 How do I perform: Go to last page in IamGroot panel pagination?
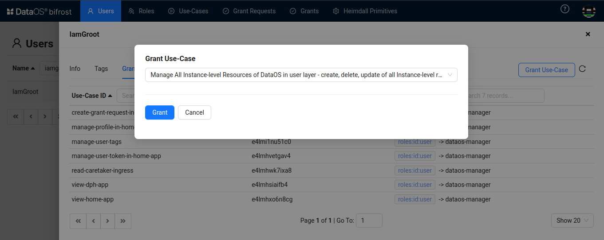pos(123,221)
